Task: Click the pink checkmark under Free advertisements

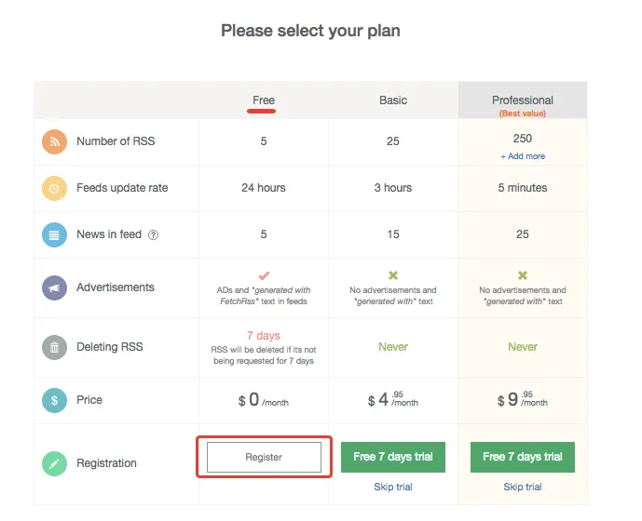Action: point(264,275)
